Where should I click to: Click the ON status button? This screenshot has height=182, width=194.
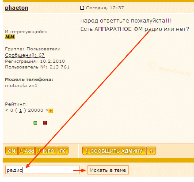click(x=11, y=151)
